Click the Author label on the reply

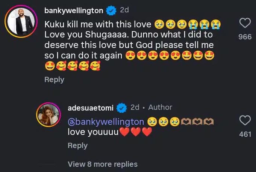click(160, 108)
